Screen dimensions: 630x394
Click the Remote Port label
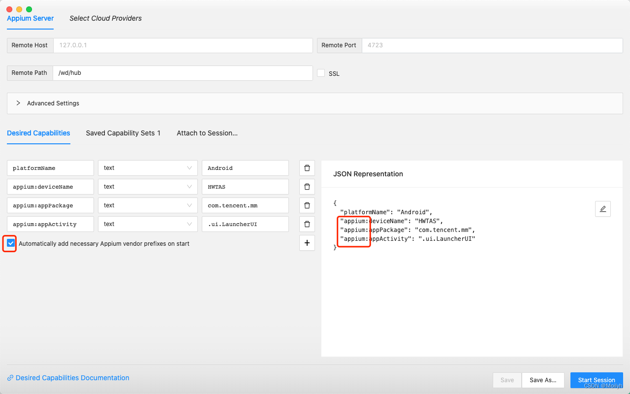[x=339, y=45]
